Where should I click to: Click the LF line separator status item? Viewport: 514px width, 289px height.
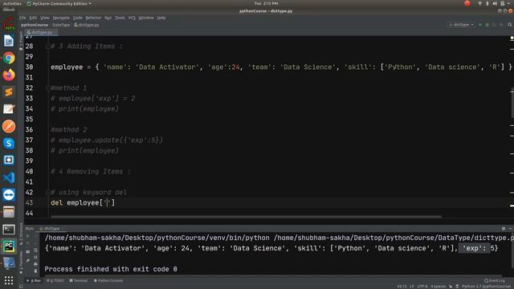tap(412, 287)
